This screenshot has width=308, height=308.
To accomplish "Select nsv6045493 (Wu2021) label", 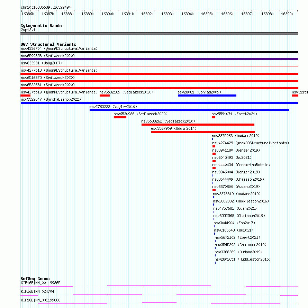I will coord(232,157).
